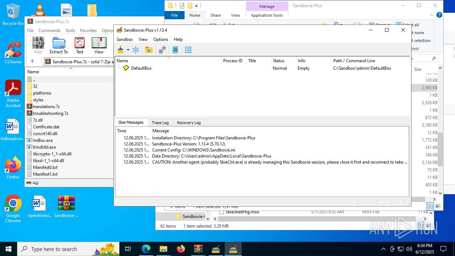Select the CAUTION another agent message row

(x=262, y=162)
